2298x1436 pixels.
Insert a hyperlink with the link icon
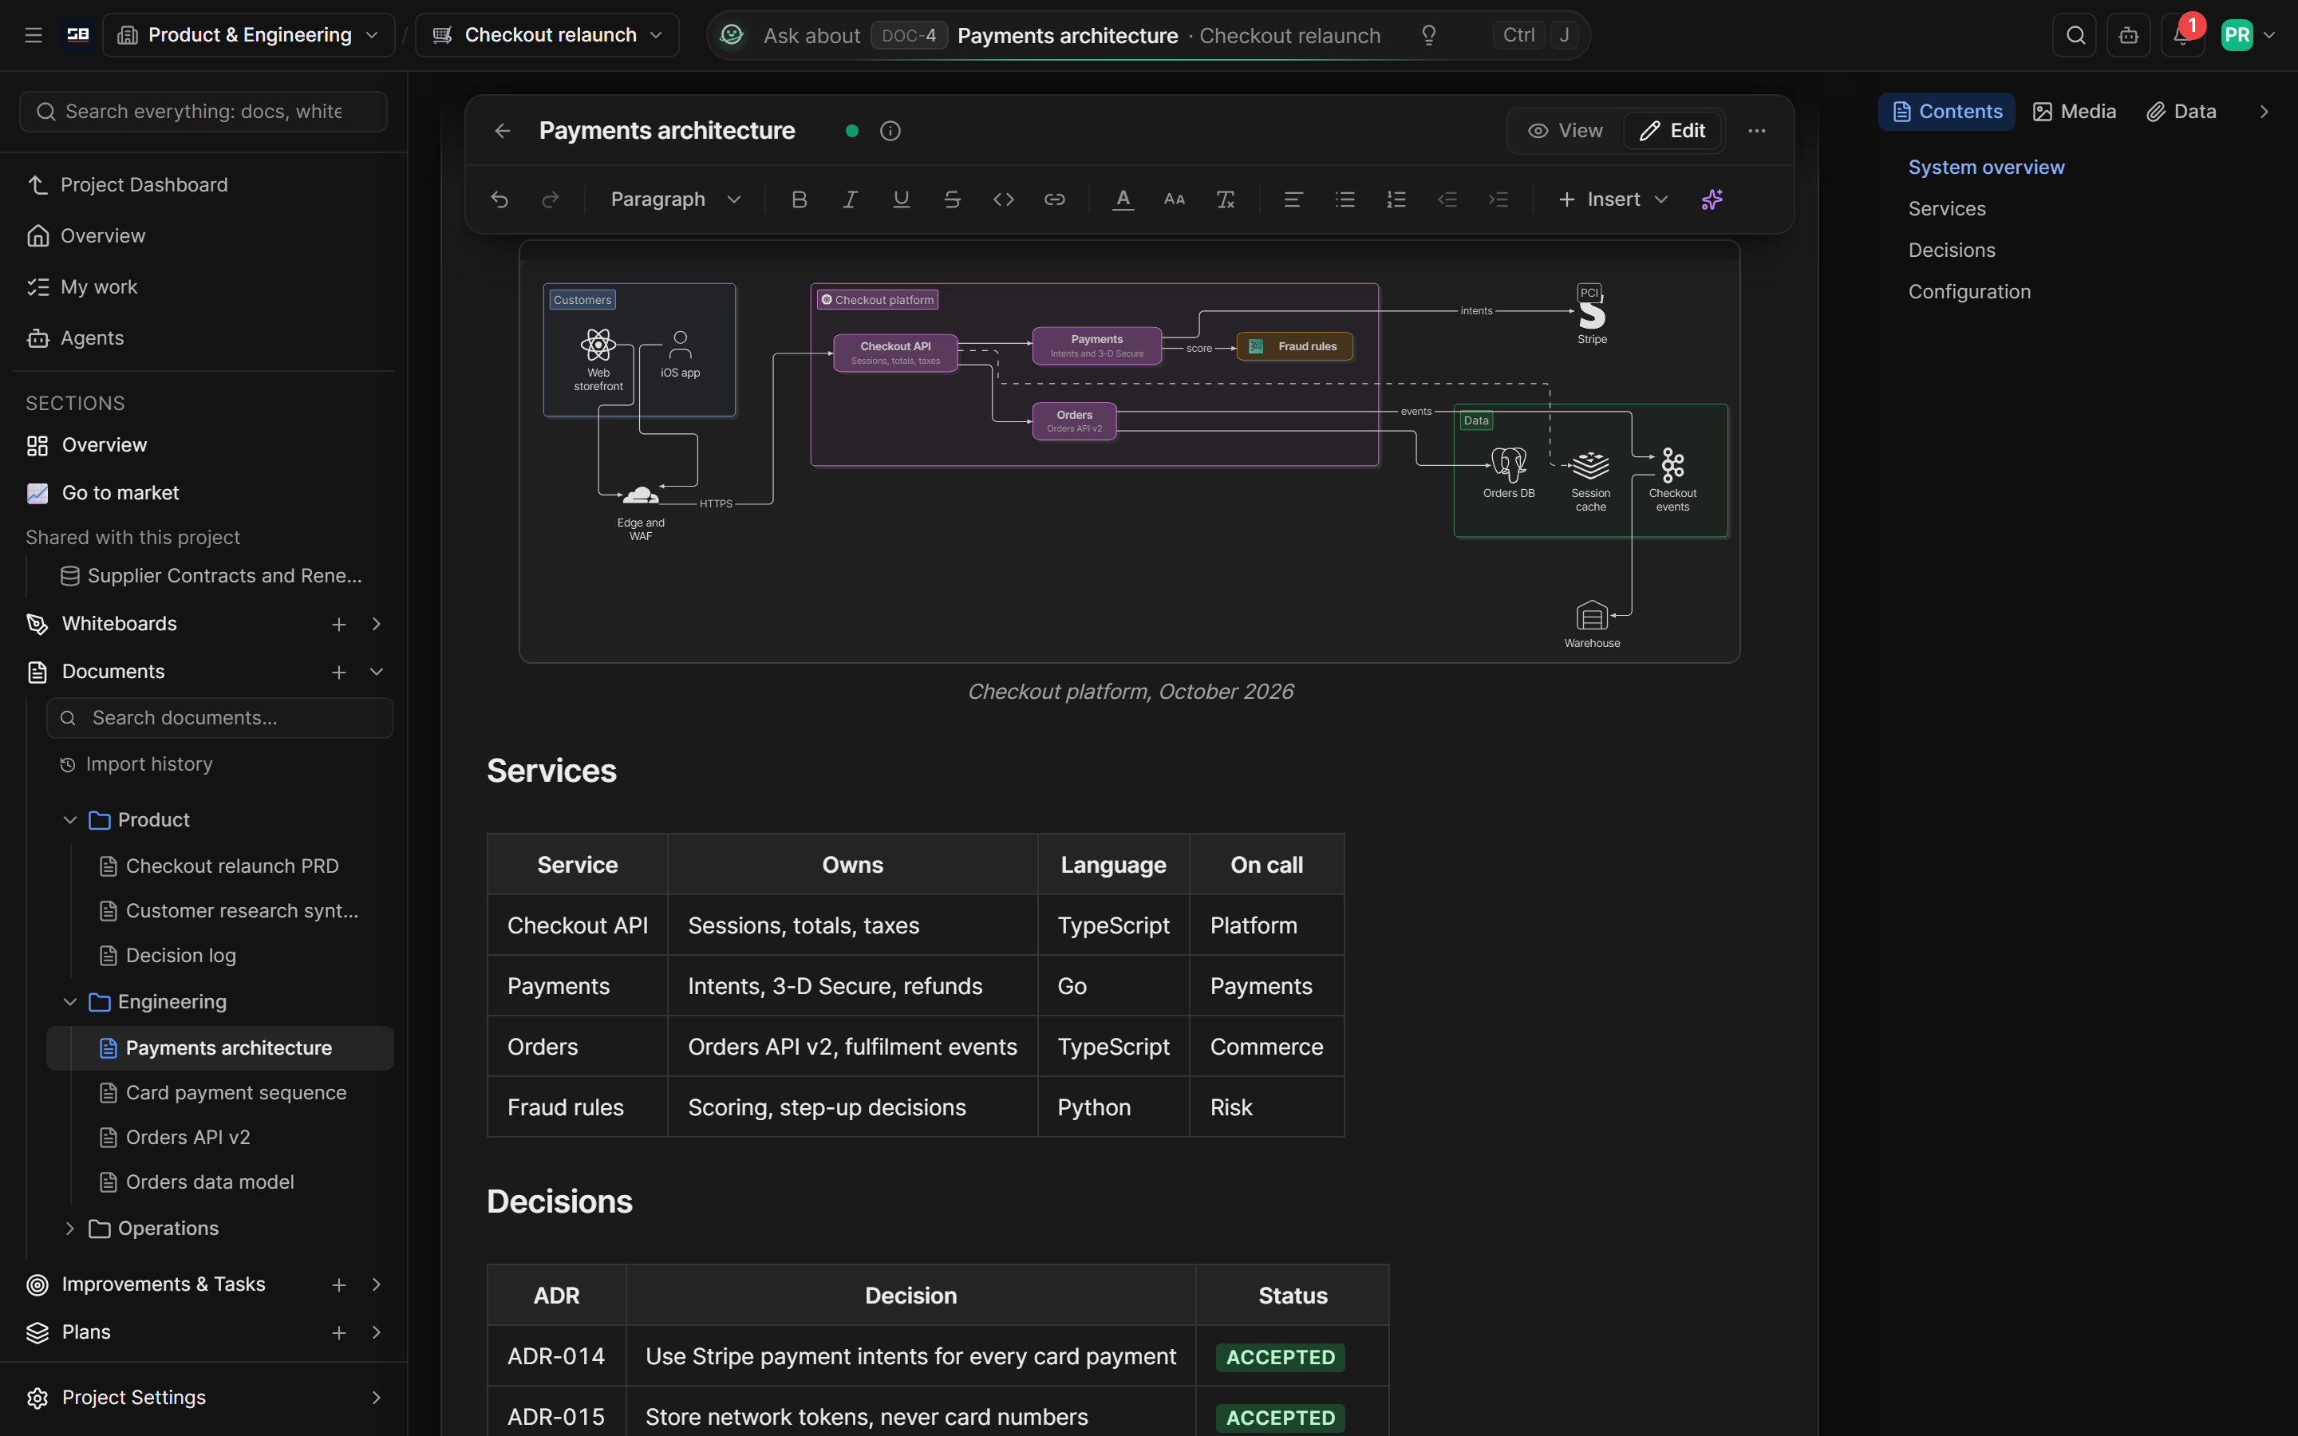(x=1055, y=199)
